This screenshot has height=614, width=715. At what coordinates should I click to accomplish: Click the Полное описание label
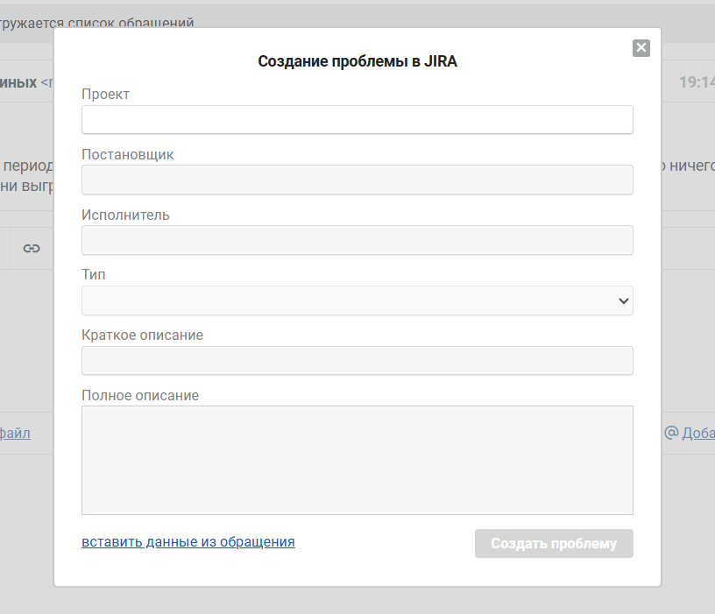tap(140, 395)
